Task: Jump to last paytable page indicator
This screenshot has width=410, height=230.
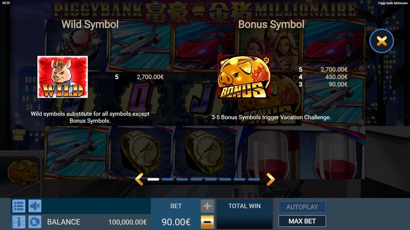Action: (254, 179)
